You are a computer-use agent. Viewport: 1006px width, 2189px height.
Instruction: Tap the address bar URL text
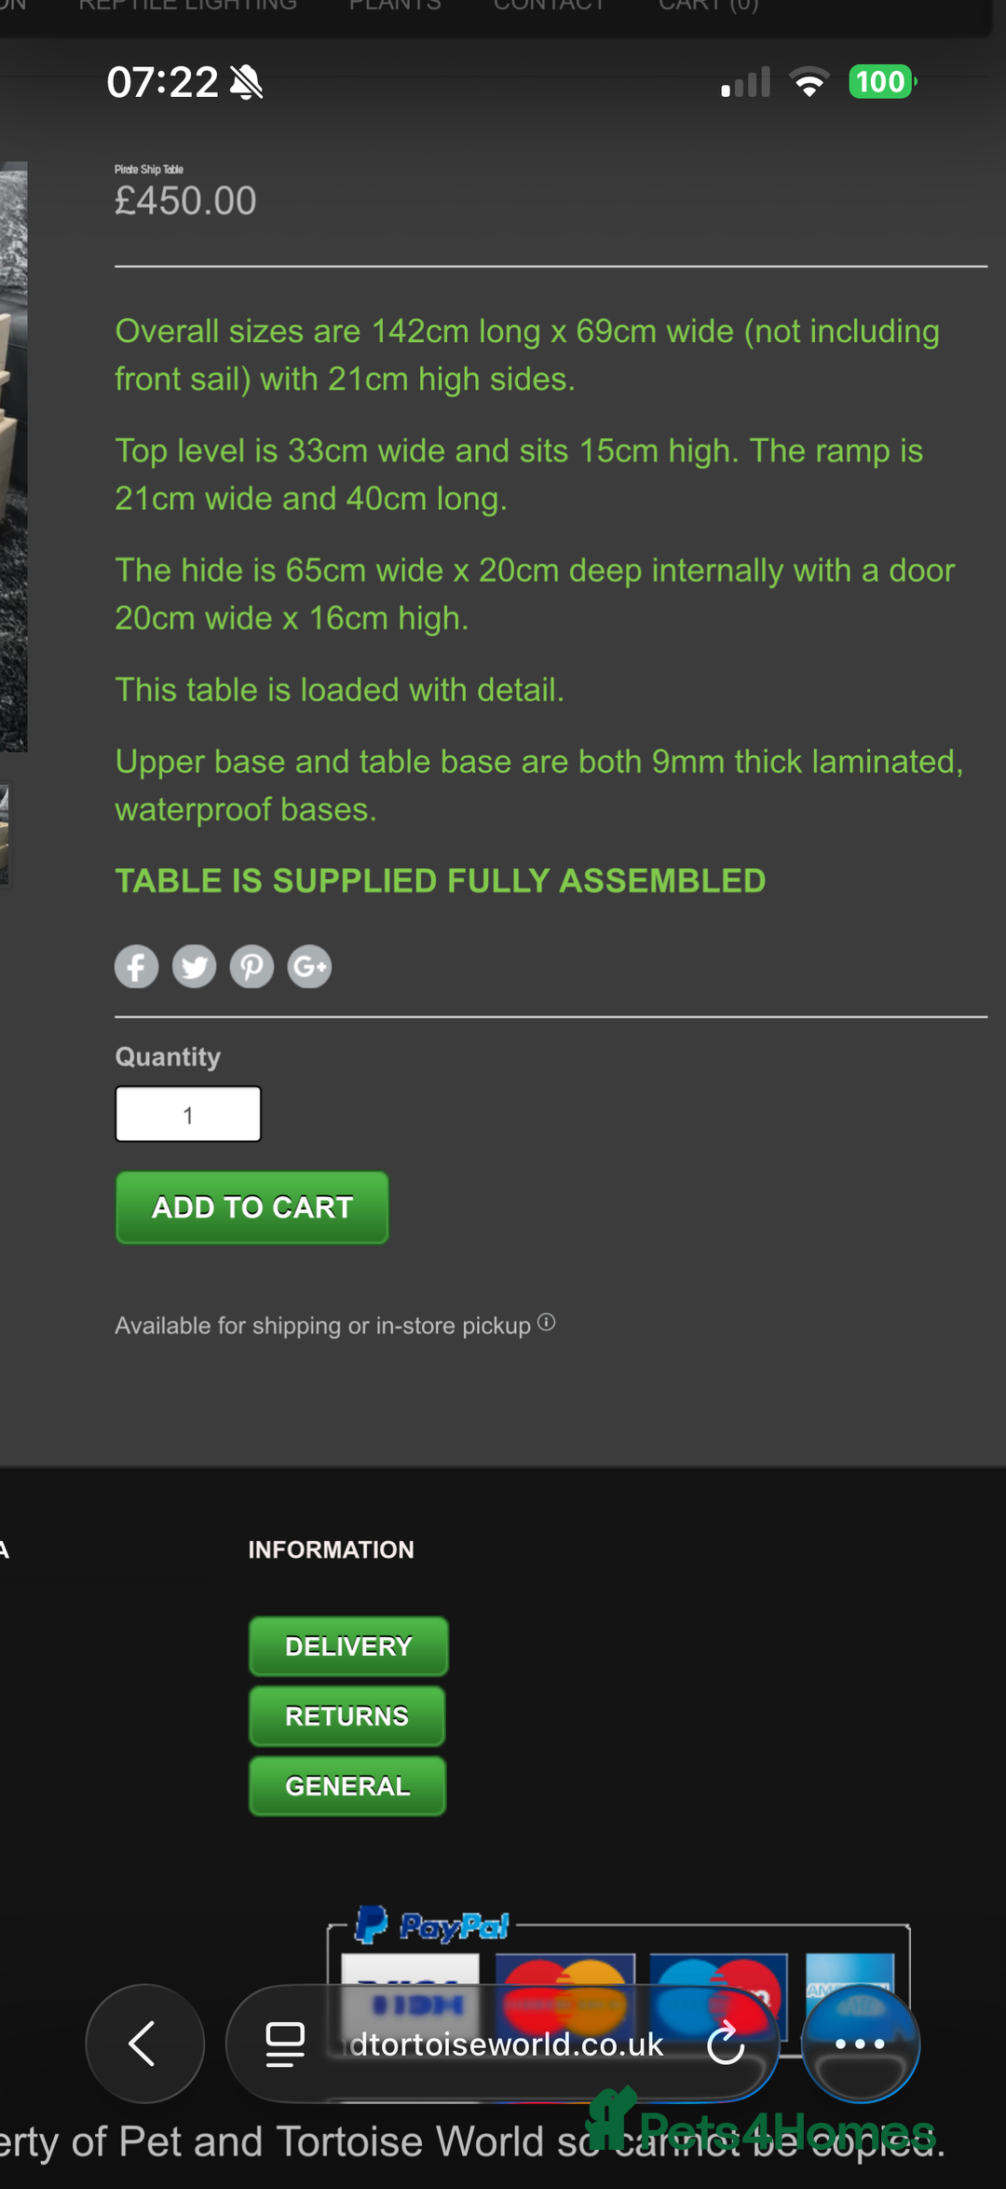coord(506,2044)
